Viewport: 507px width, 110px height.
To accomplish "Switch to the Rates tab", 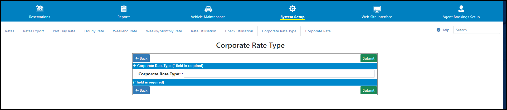I will click(x=9, y=31).
